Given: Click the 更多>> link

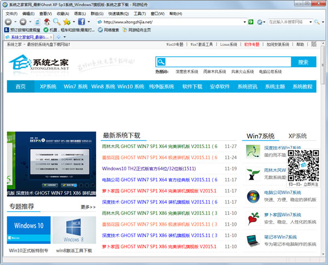Looking at the screenshot, I should pos(88,207).
